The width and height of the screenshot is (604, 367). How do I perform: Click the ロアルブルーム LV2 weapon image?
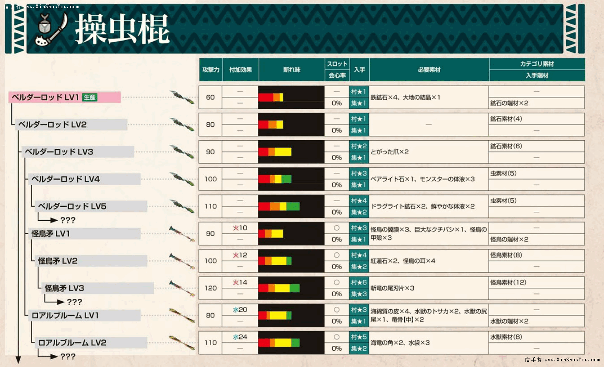click(182, 343)
